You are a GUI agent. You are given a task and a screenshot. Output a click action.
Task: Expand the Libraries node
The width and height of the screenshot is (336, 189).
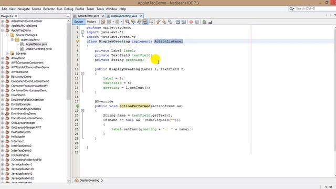pyautogui.click(x=7, y=54)
